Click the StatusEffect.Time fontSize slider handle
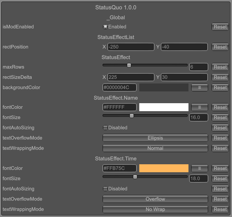232x217 pixels. click(x=135, y=177)
